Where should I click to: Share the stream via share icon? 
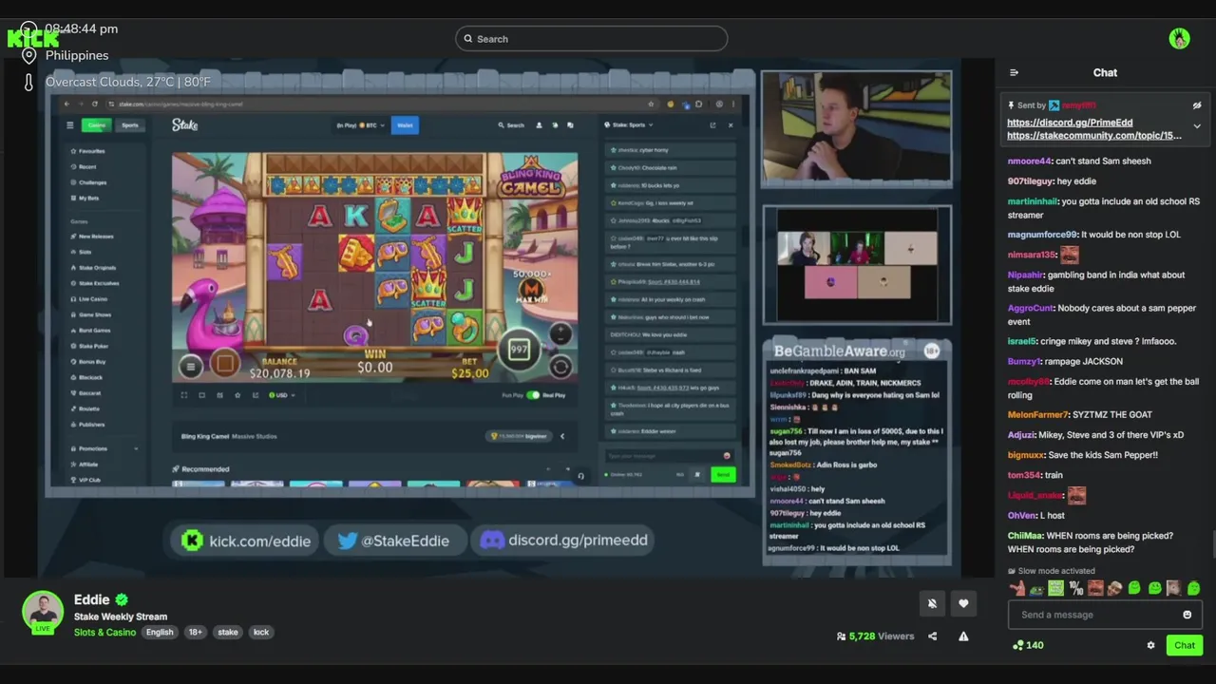click(932, 636)
